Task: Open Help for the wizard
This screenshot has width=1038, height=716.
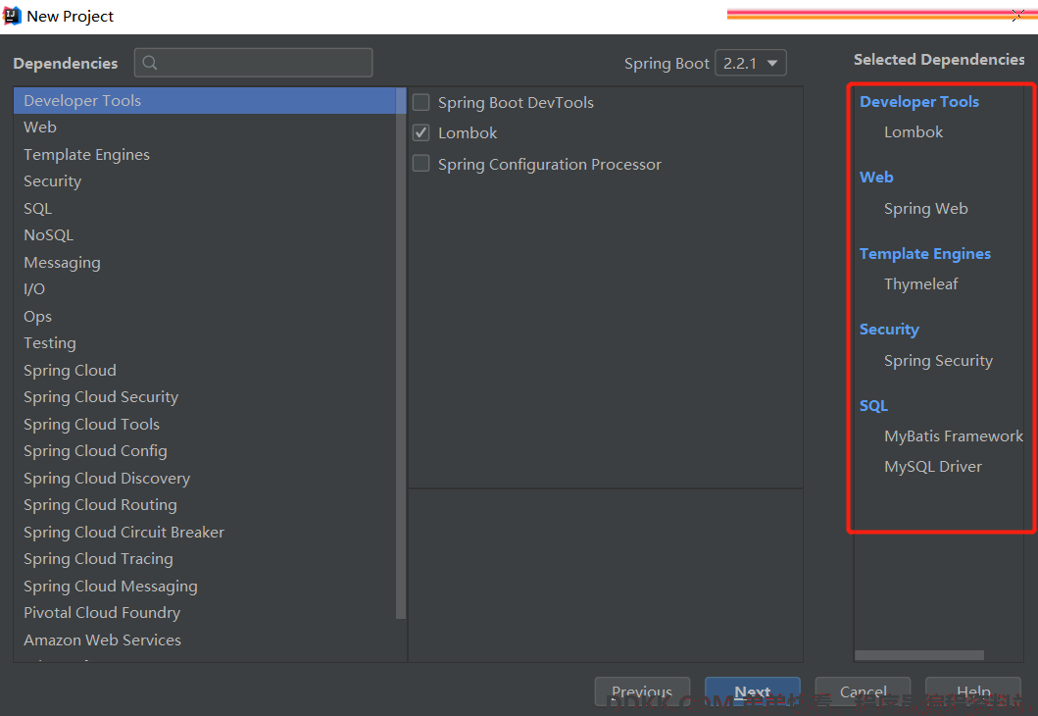Action: pyautogui.click(x=973, y=692)
